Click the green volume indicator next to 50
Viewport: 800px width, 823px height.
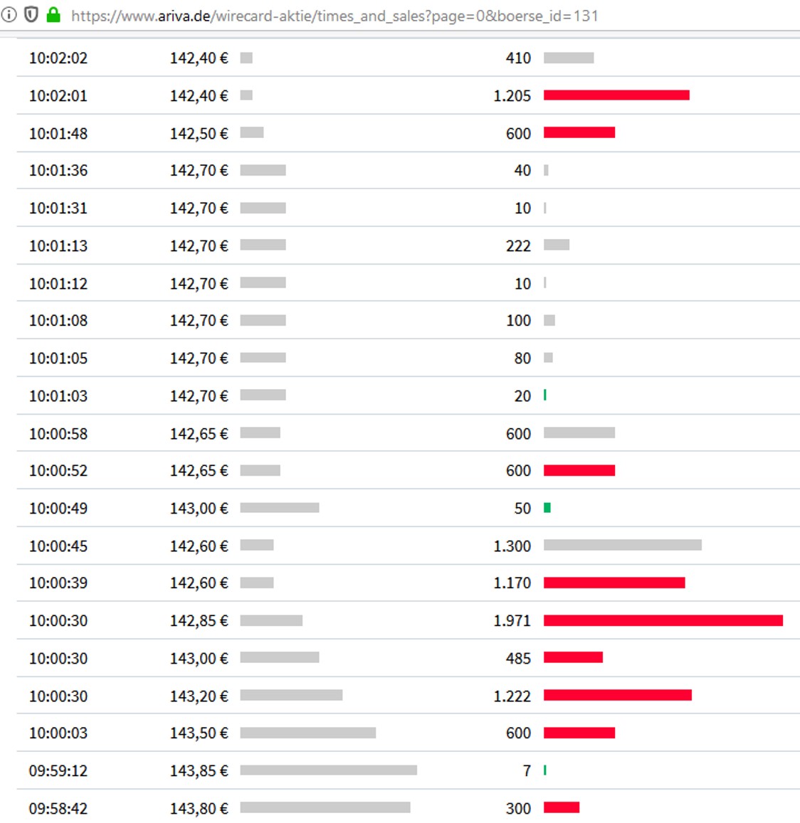tap(547, 507)
